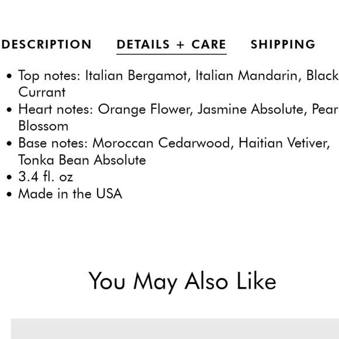Click the Base notes list line
339x339 pixels.
174,151
